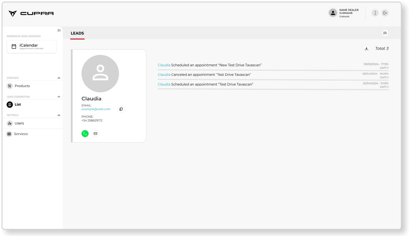Download the leads list with download icon

366,49
